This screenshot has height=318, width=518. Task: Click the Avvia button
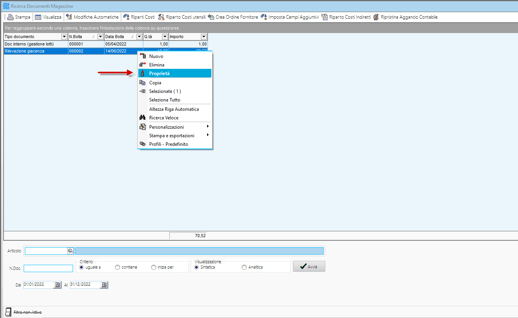click(x=309, y=266)
